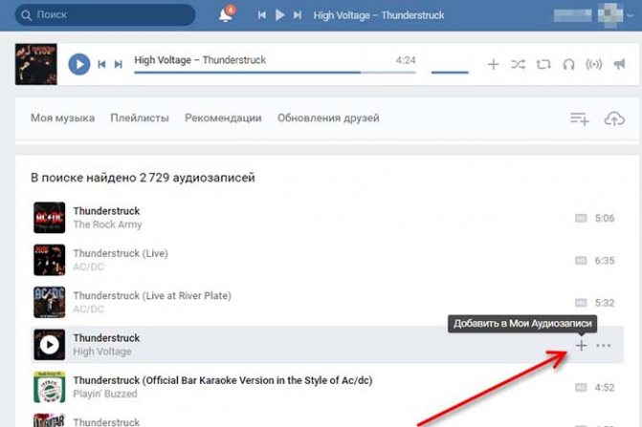642x427 pixels.
Task: Click HD badge on 5:32 track
Action: click(581, 303)
